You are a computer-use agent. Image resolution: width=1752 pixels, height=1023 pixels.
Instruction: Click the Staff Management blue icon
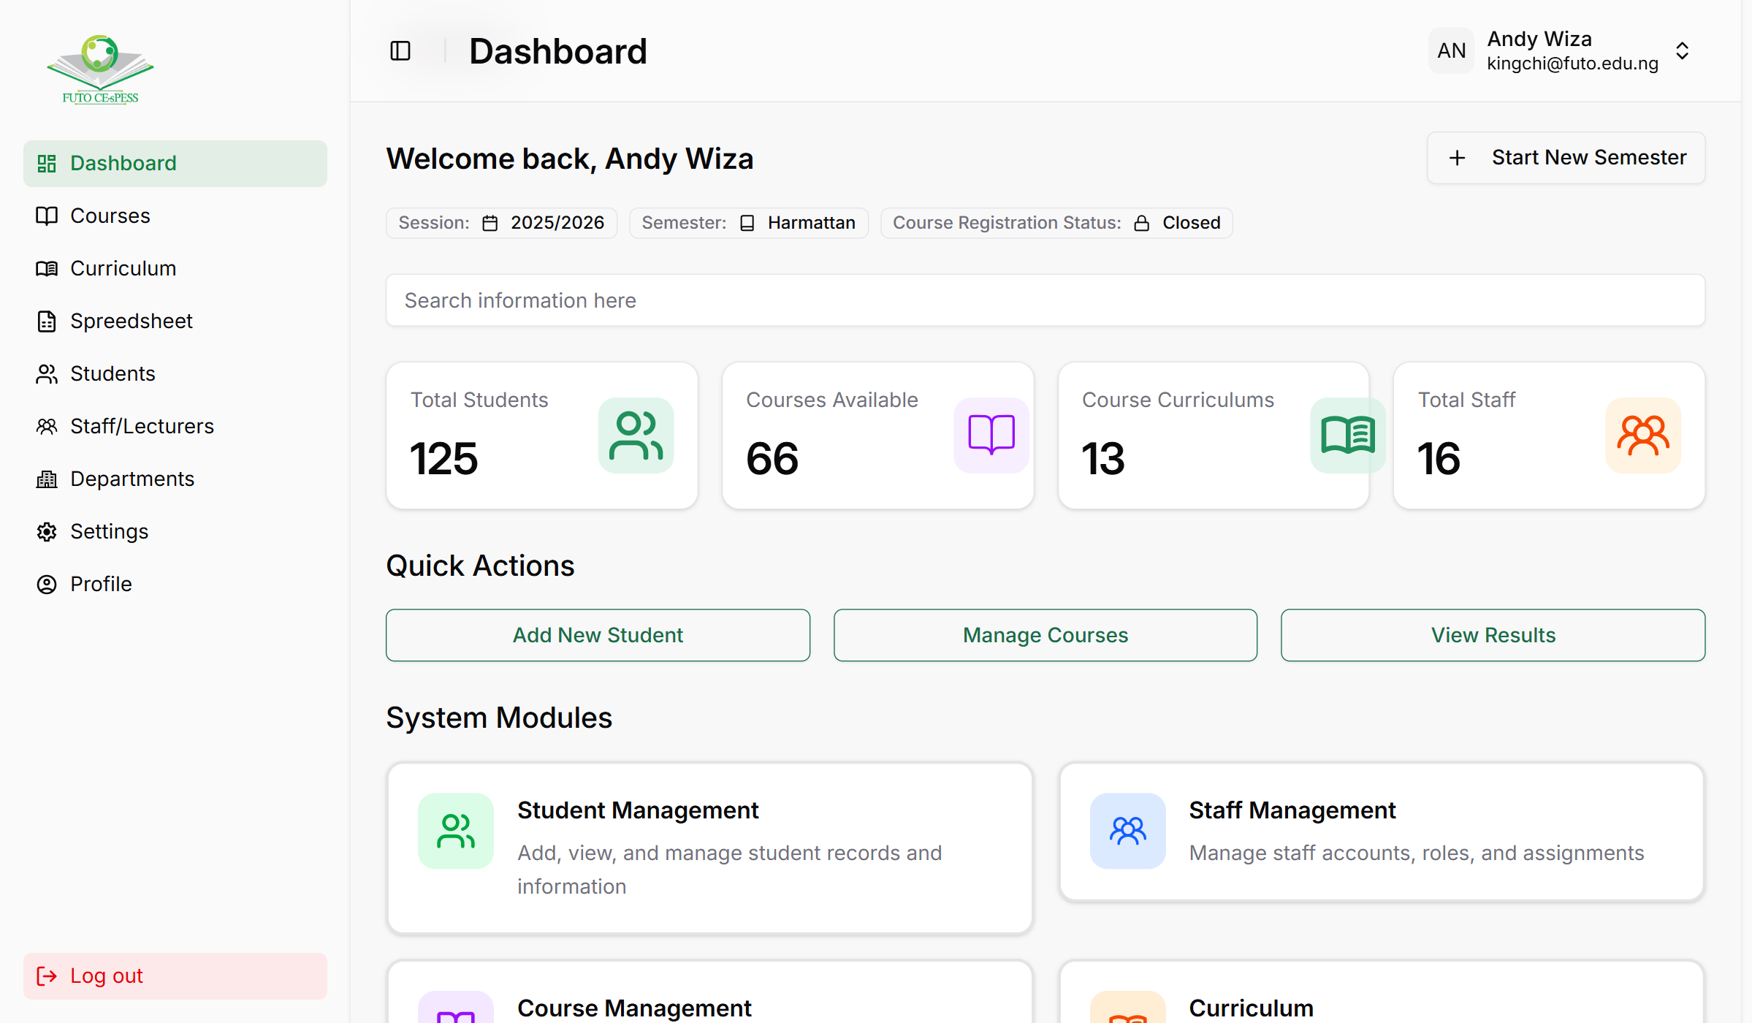point(1126,831)
